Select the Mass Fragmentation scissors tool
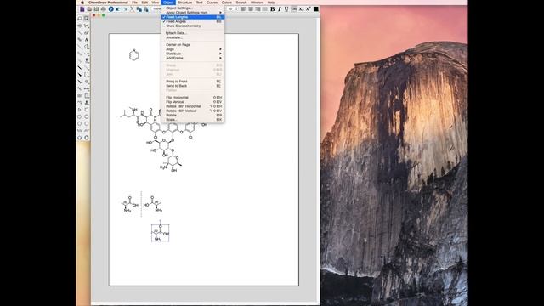544x306 pixels. coord(87,25)
